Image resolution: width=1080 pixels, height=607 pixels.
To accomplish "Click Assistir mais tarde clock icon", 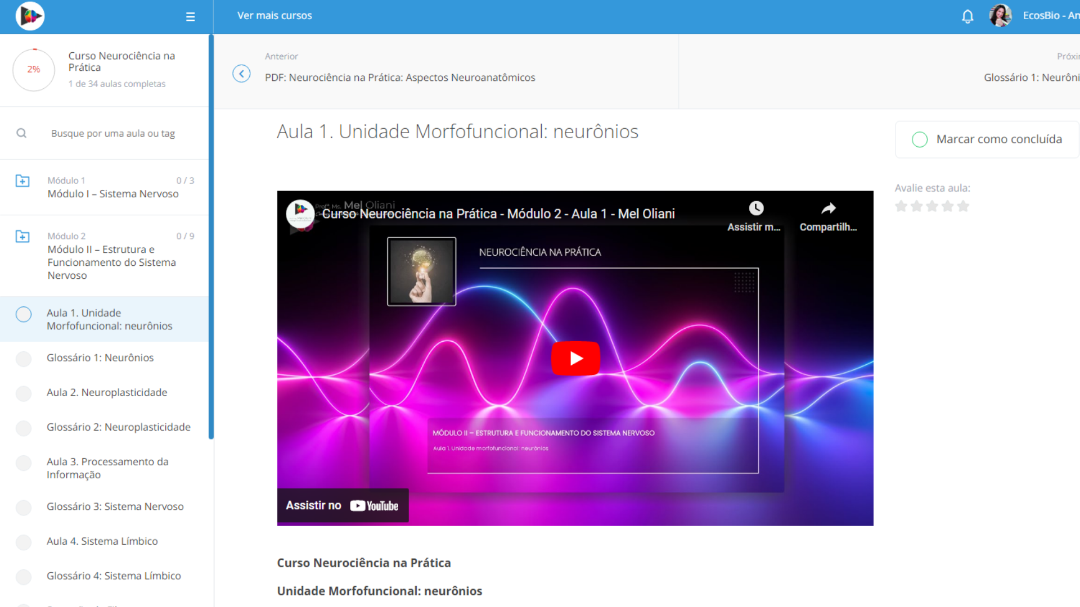I will coord(756,209).
